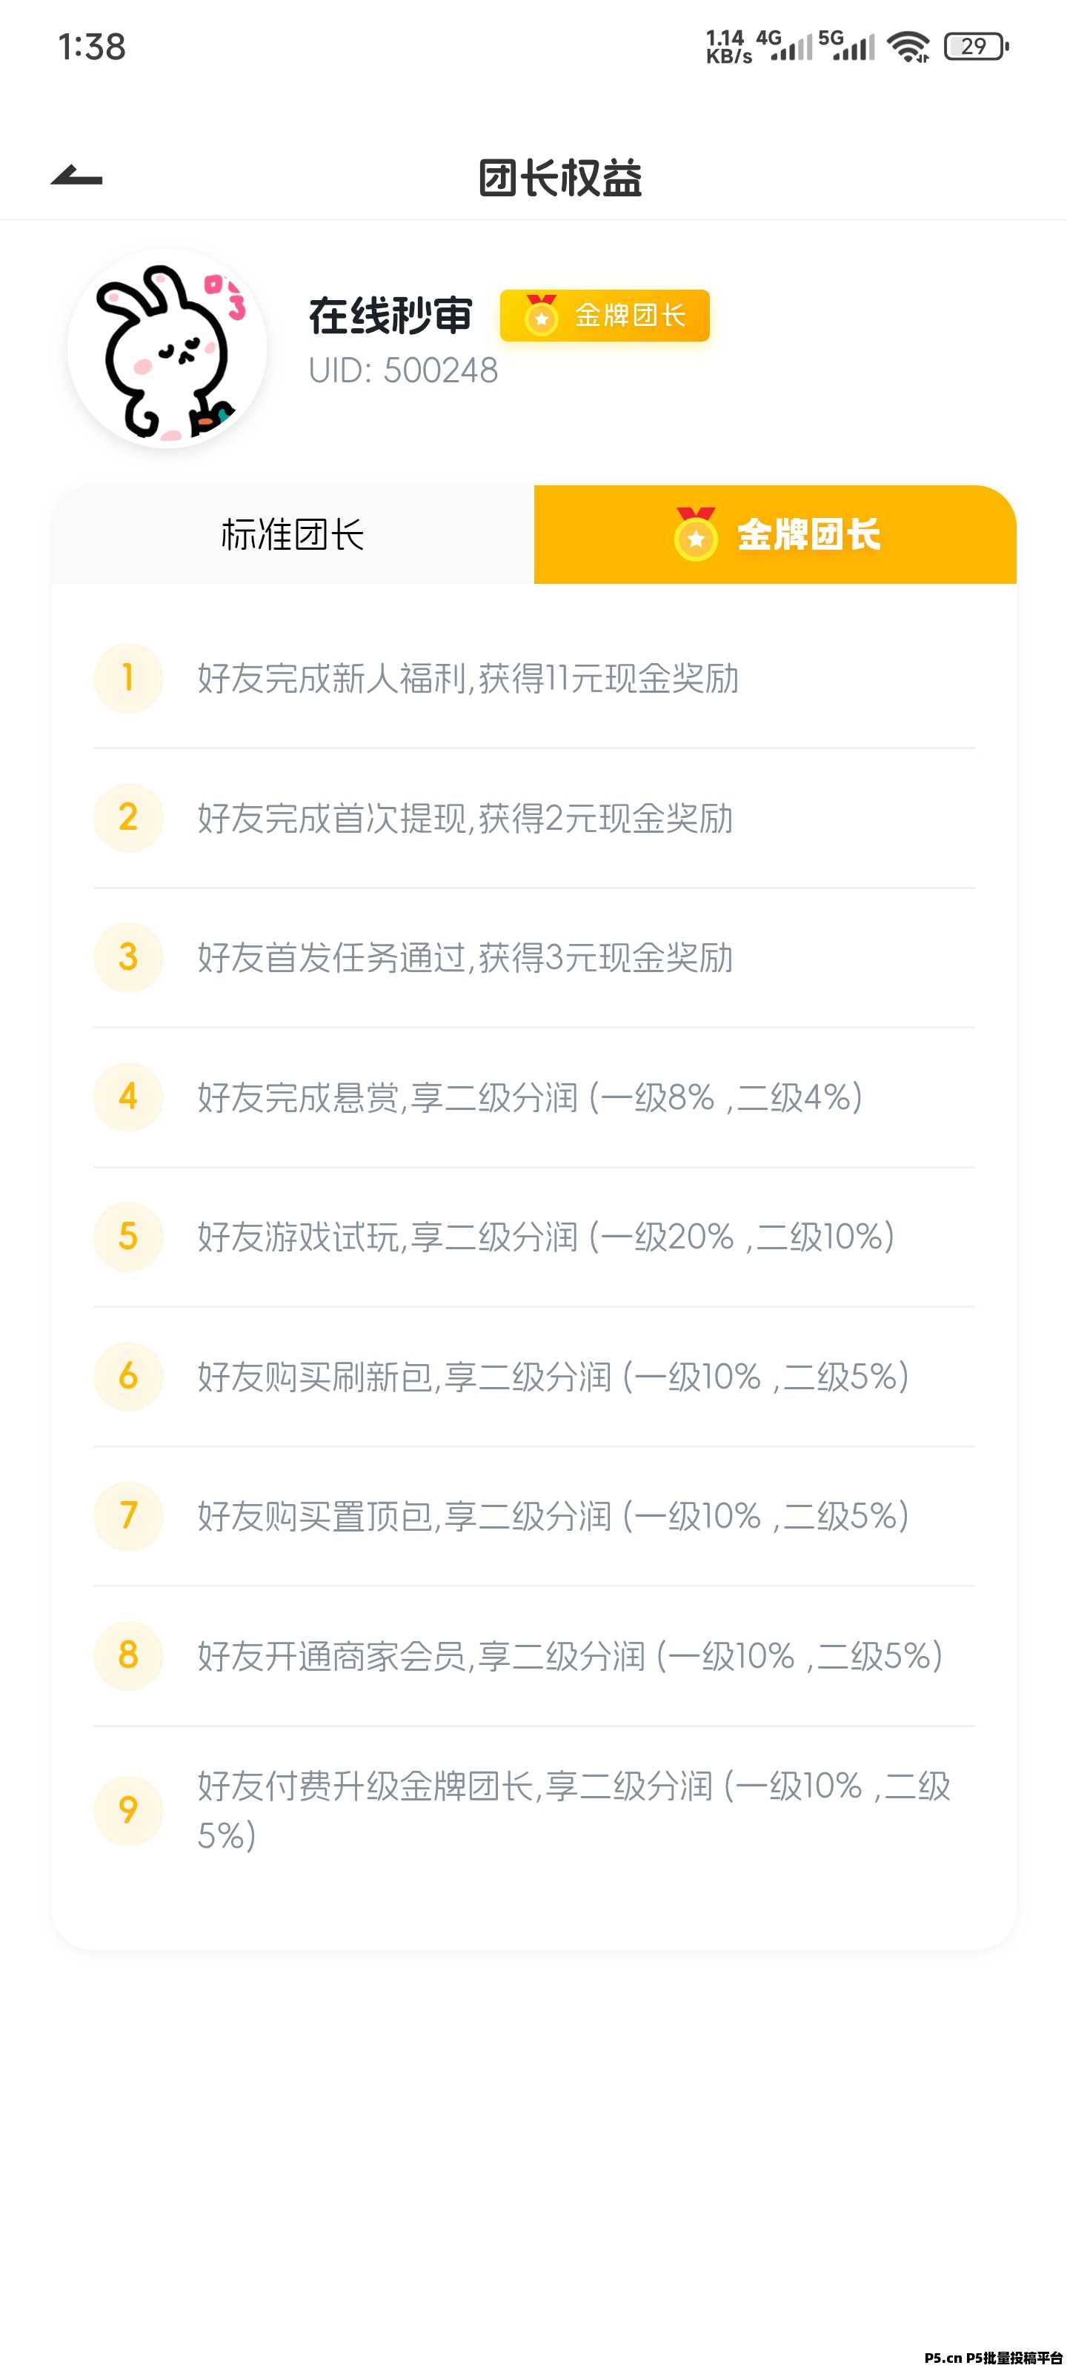Tap the medal icon in username badge
This screenshot has width=1067, height=2371.
click(542, 316)
